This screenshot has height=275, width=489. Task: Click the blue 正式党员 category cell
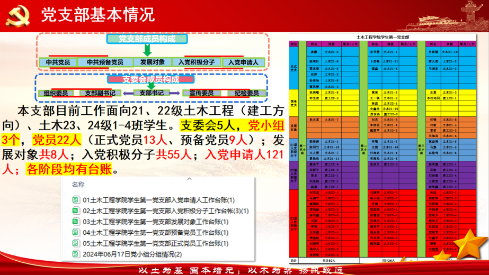click(x=294, y=68)
